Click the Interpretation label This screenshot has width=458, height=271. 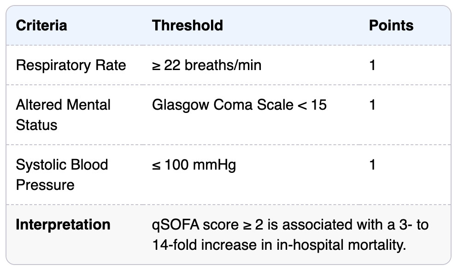(x=63, y=224)
